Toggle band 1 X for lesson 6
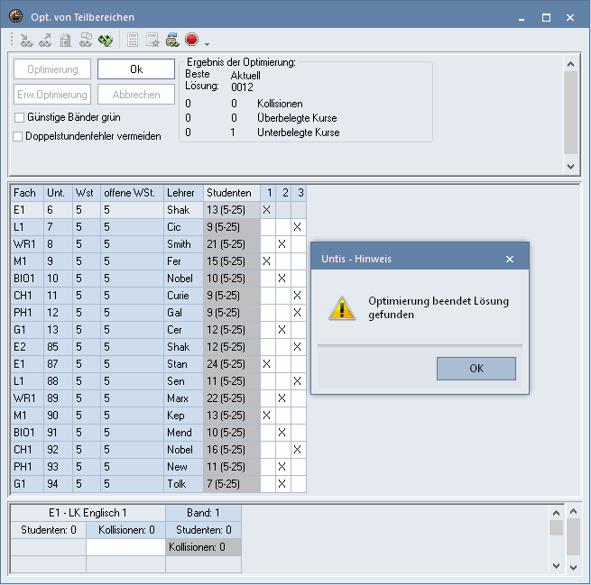This screenshot has height=585, width=591. click(268, 210)
